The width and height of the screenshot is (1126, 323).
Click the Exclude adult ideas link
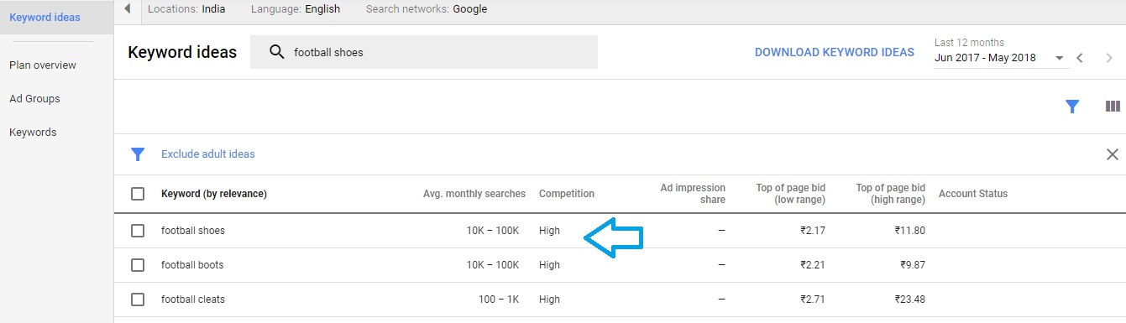tap(208, 154)
